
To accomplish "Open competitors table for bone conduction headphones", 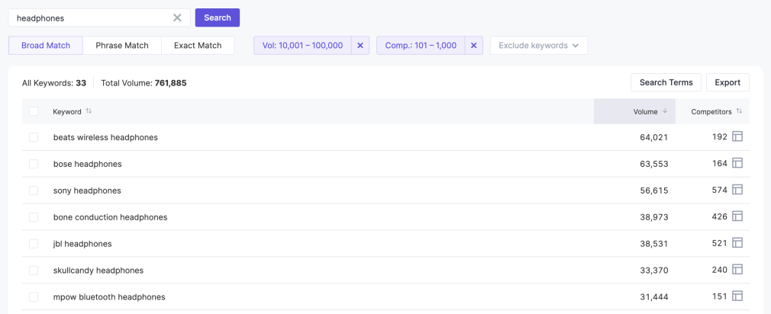I will coord(737,216).
